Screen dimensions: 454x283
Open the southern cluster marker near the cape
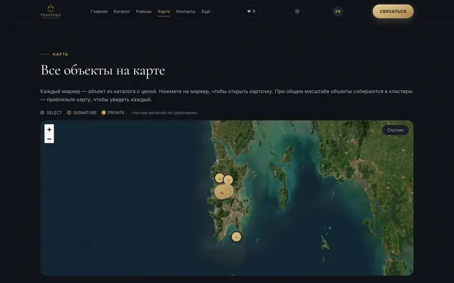pos(236,237)
